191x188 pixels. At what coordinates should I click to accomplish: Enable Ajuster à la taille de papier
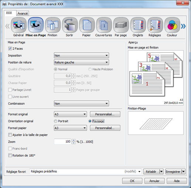click(x=10, y=135)
